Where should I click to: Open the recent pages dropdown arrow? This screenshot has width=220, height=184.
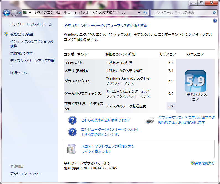(x=20, y=13)
